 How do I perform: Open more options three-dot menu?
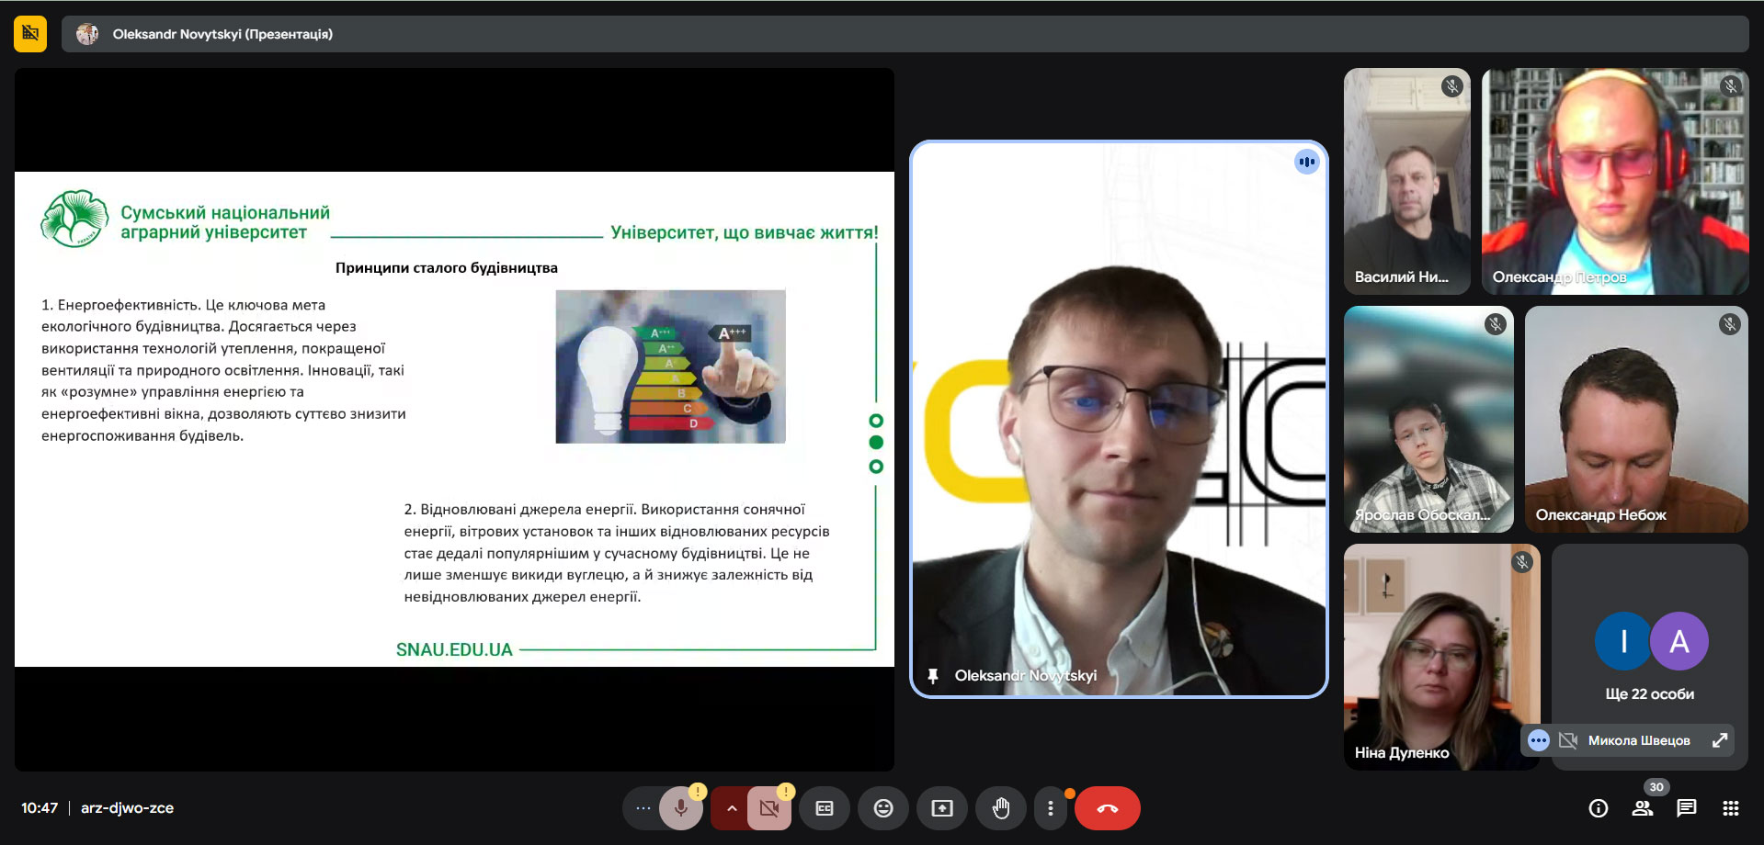tap(1051, 808)
